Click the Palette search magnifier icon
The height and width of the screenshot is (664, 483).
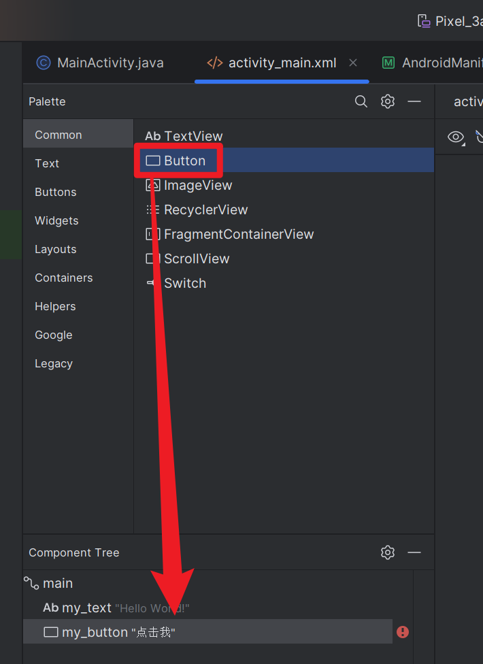(x=361, y=101)
